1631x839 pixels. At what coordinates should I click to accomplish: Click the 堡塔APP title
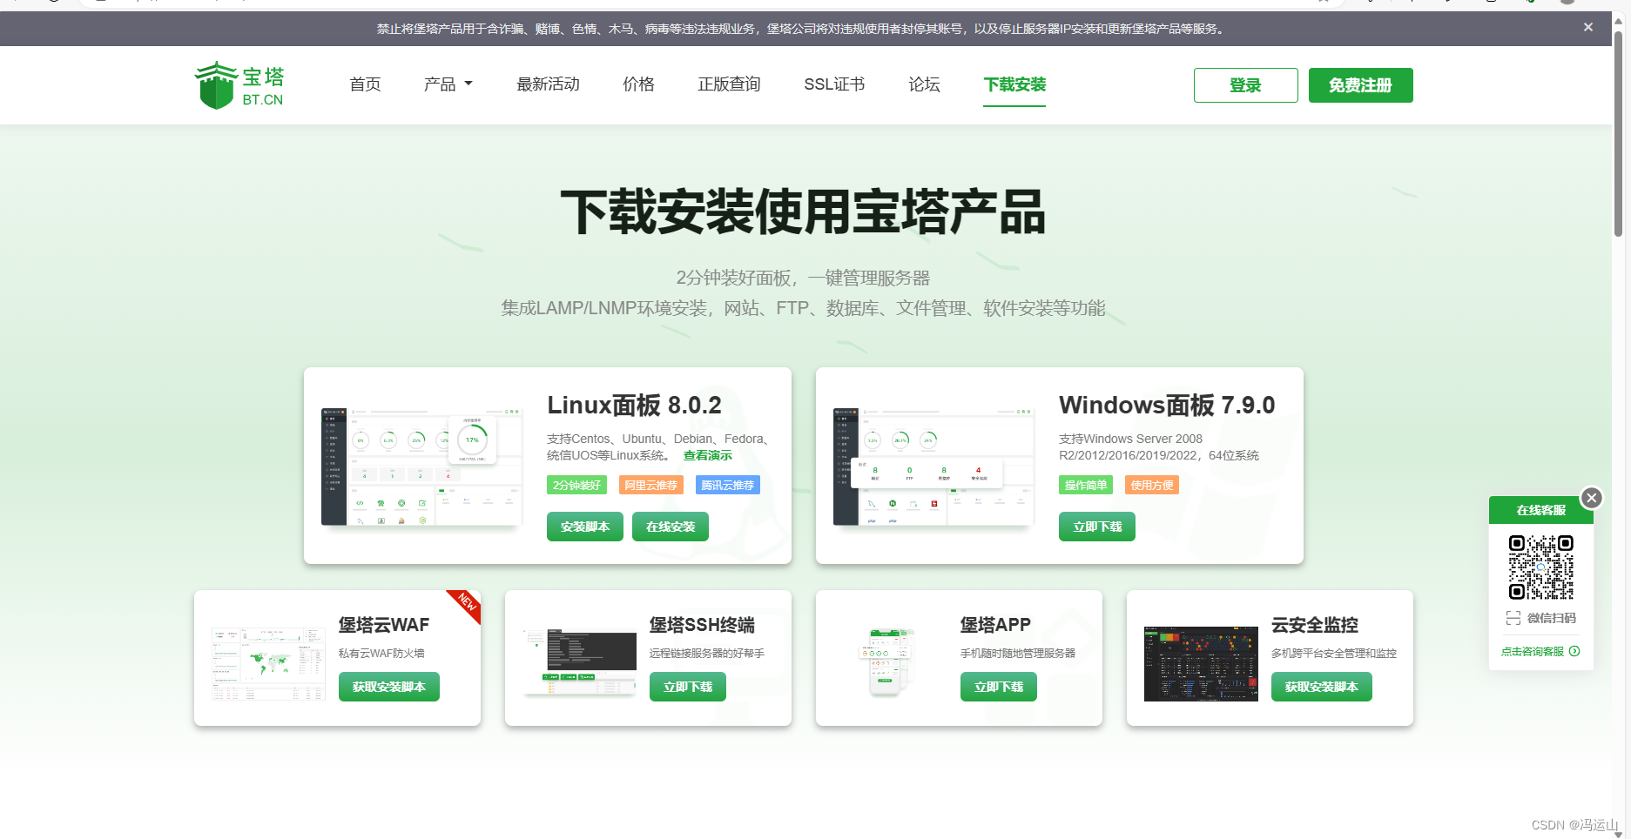[x=995, y=625]
